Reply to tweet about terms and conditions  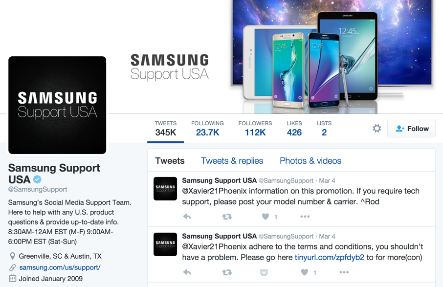coord(187,272)
